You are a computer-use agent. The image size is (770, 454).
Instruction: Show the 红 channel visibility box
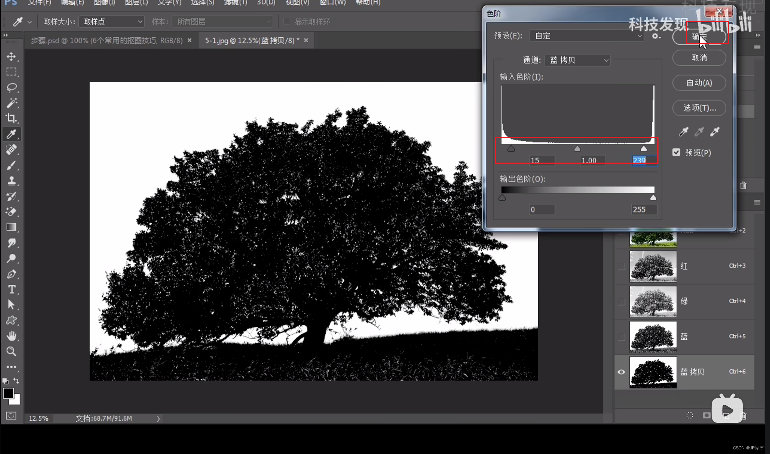(x=621, y=266)
